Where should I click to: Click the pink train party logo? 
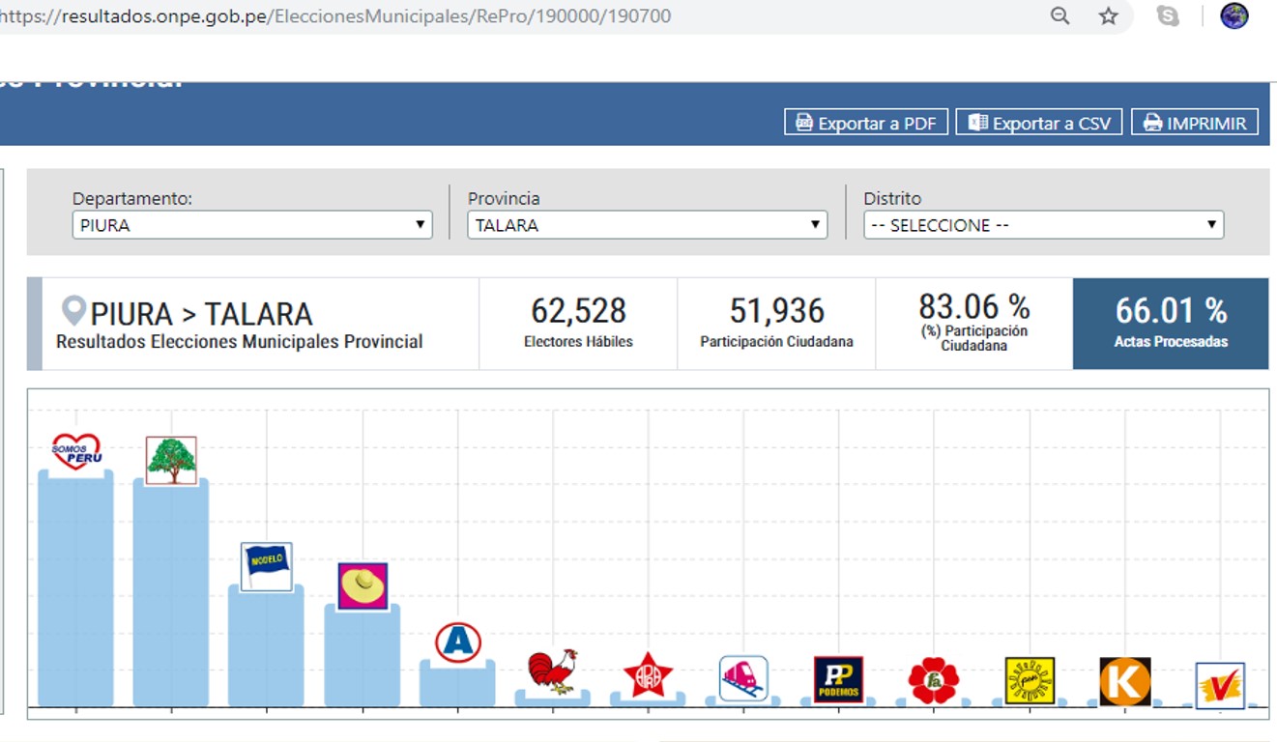743,678
